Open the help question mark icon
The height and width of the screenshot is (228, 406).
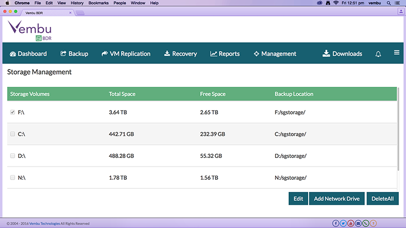[374, 223]
